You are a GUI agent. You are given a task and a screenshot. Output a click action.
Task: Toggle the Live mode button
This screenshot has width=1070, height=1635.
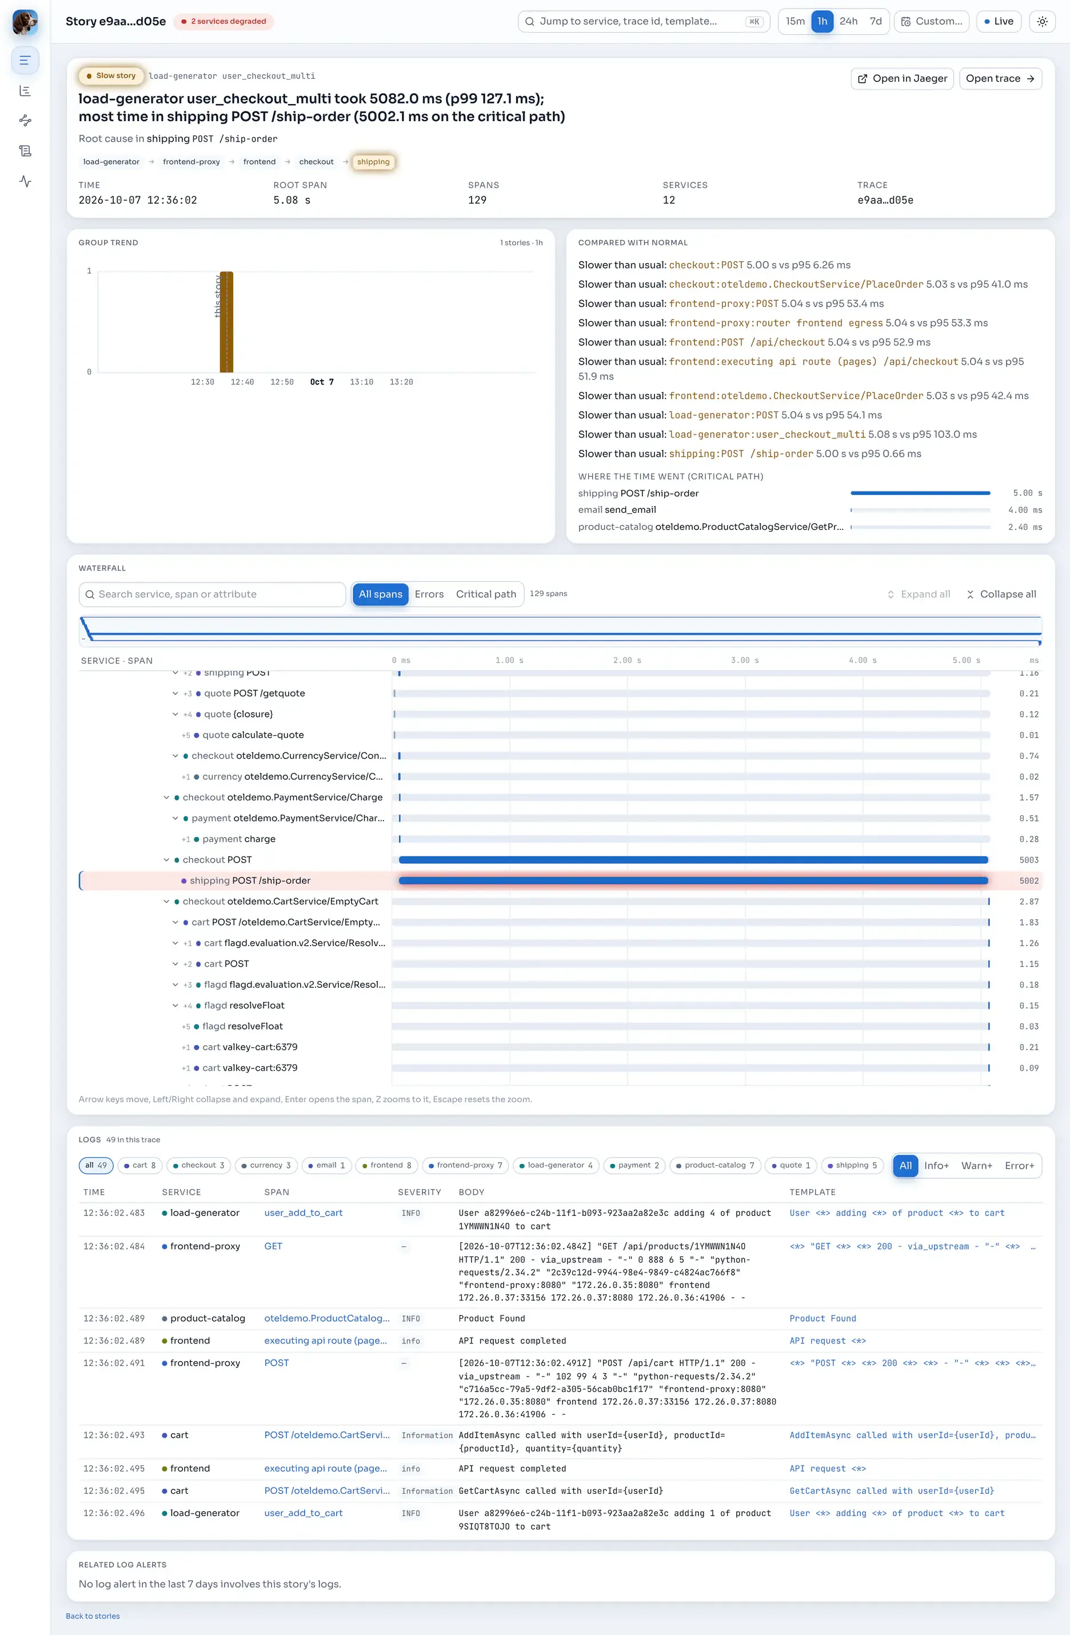pos(999,21)
